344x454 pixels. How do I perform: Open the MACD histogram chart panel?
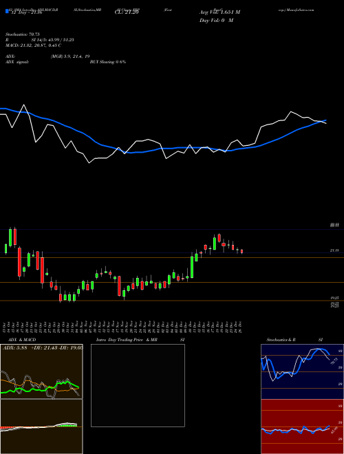41,426
